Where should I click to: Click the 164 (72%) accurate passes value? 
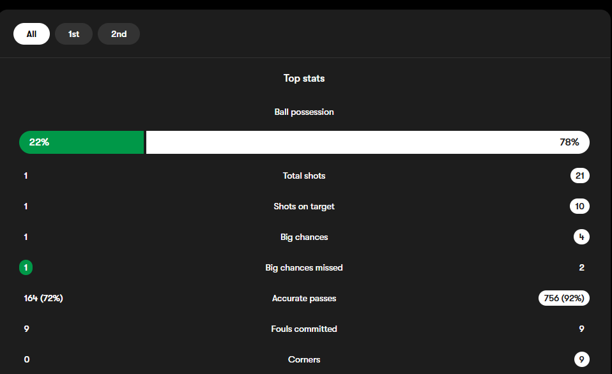click(43, 298)
